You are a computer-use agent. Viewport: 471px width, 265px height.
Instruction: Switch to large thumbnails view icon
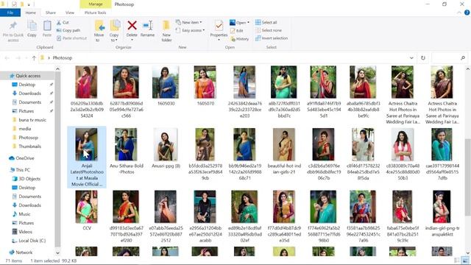[x=465, y=261]
